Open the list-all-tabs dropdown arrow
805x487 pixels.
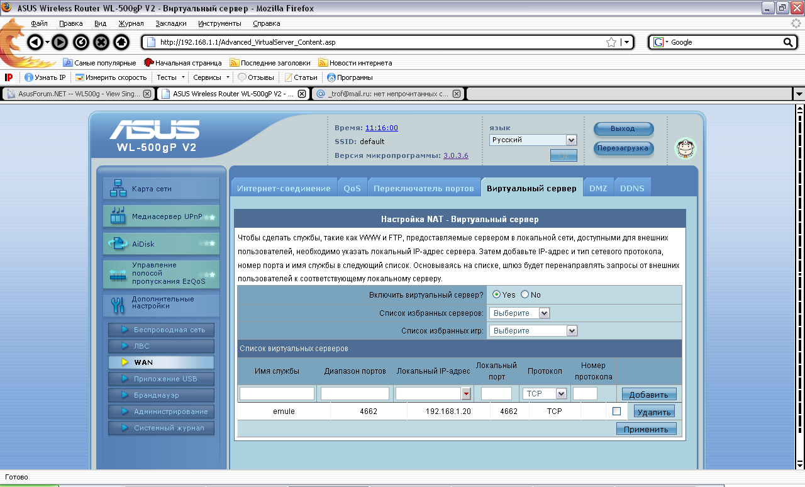[x=799, y=94]
